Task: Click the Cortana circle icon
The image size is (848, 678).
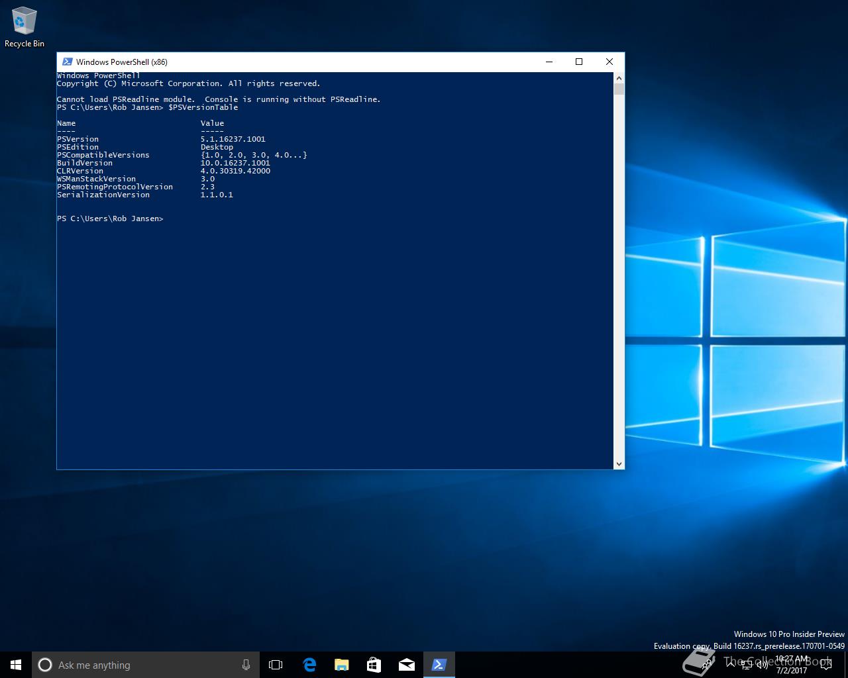Action: [x=45, y=665]
